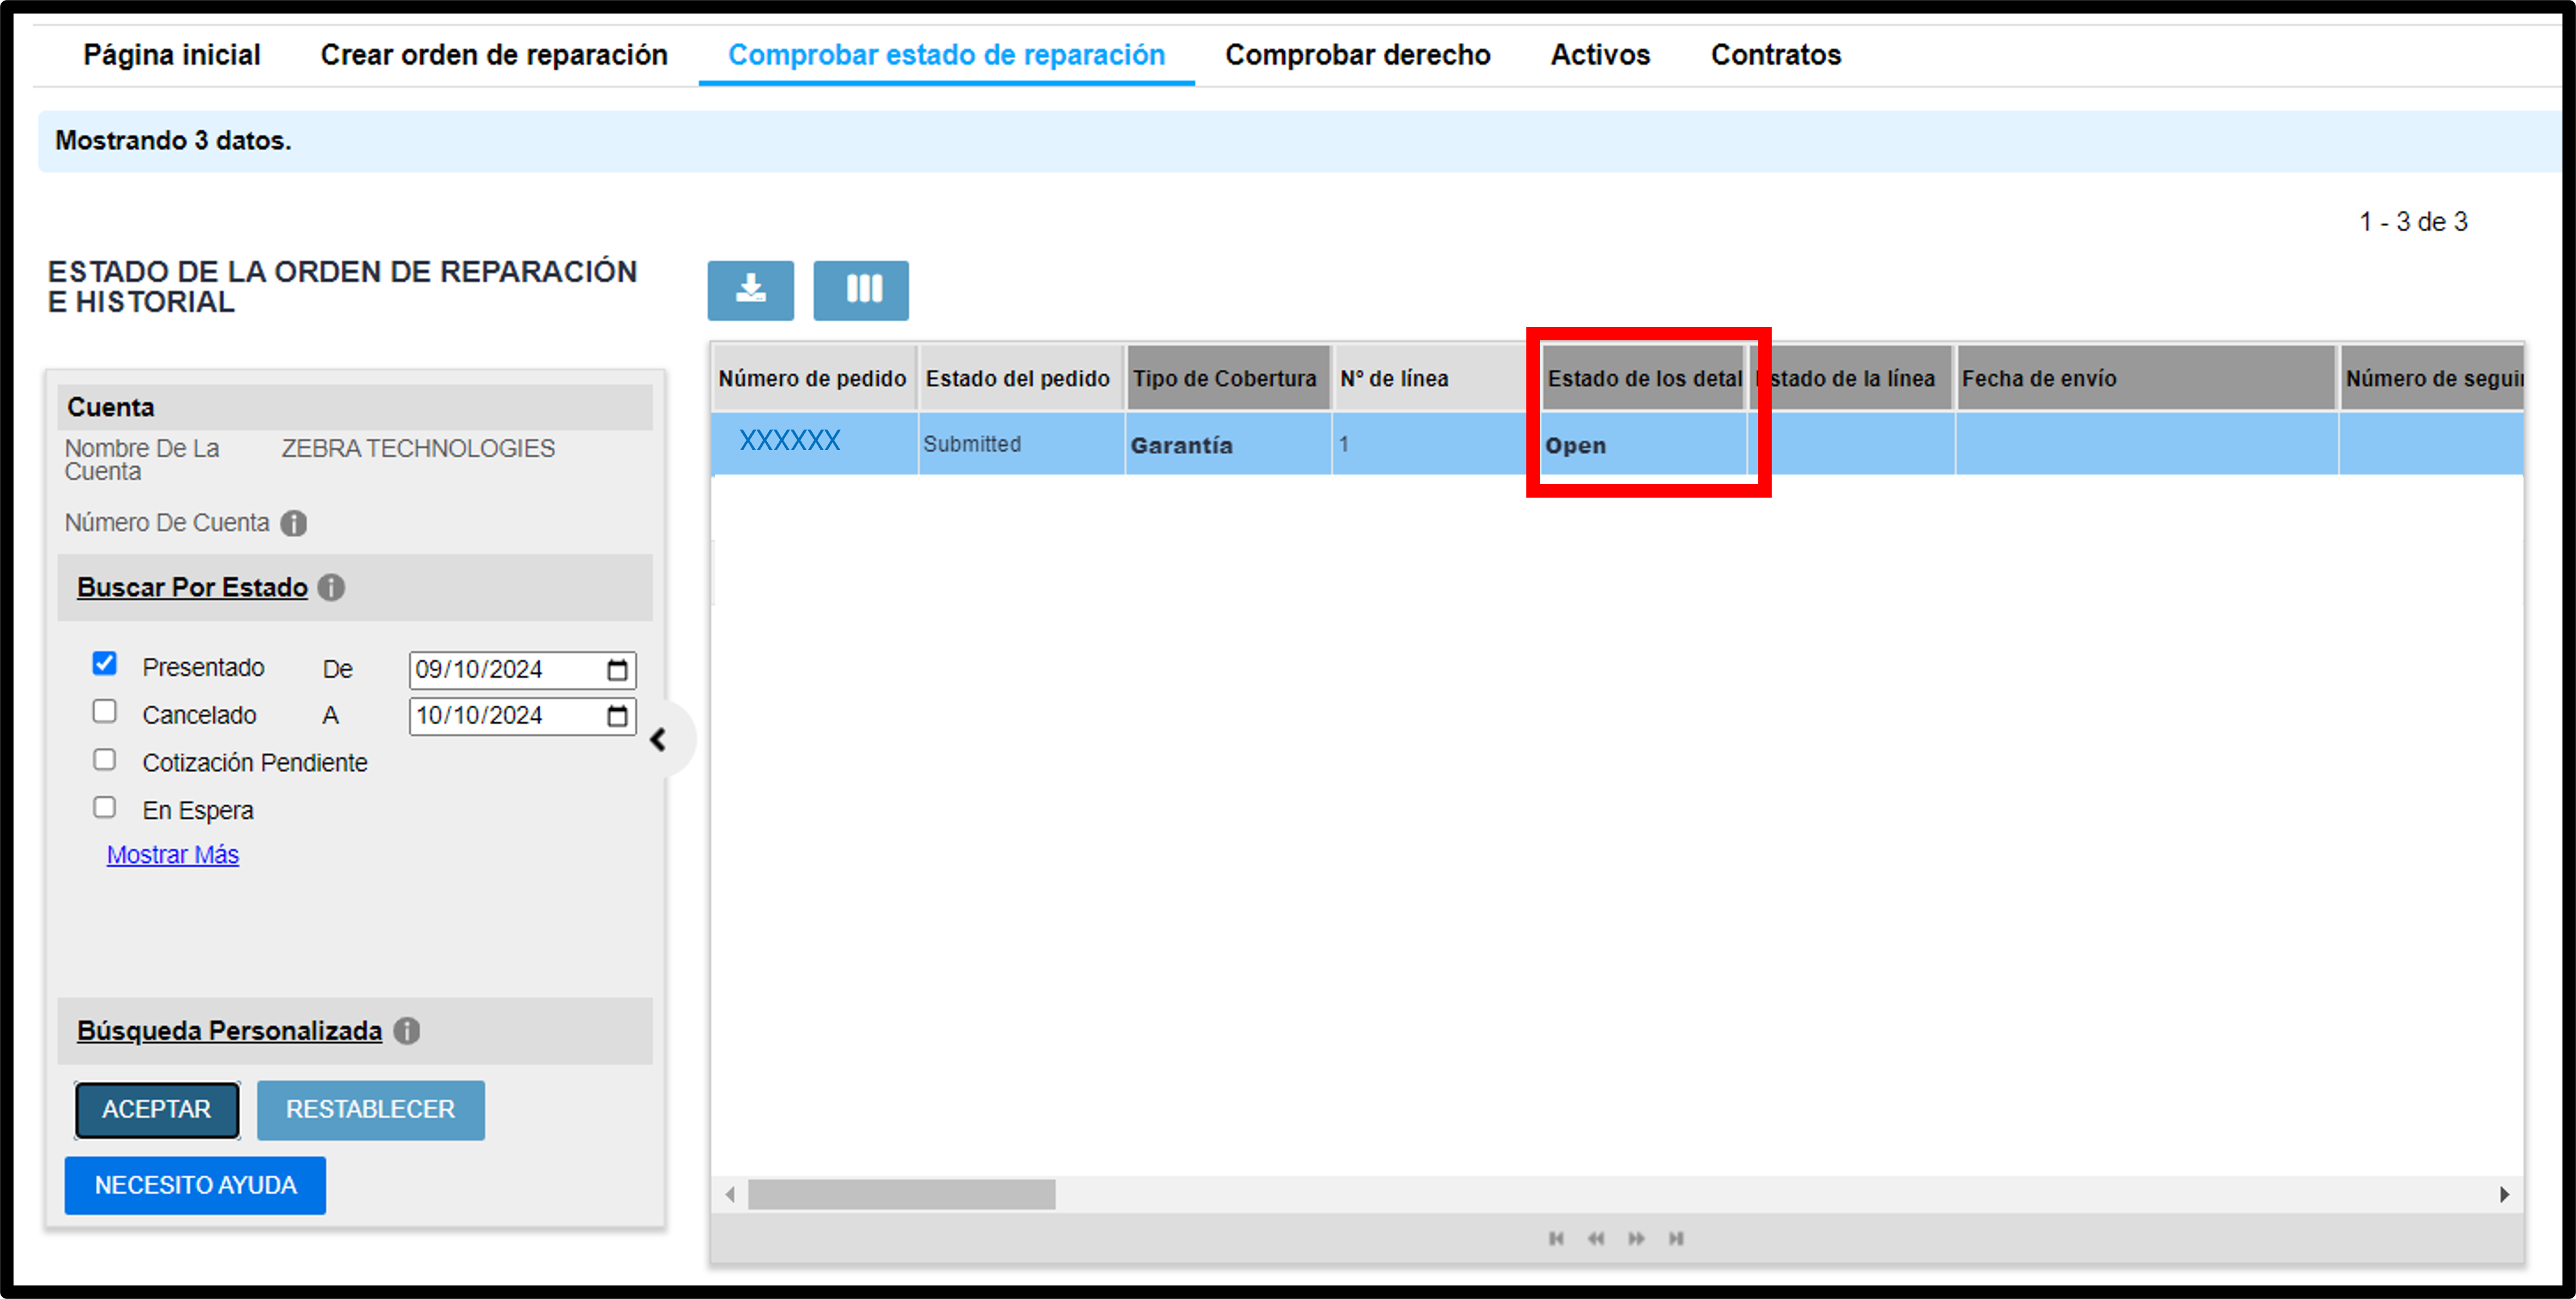Go to last page of results
The height and width of the screenshot is (1299, 2576).
click(x=1676, y=1238)
